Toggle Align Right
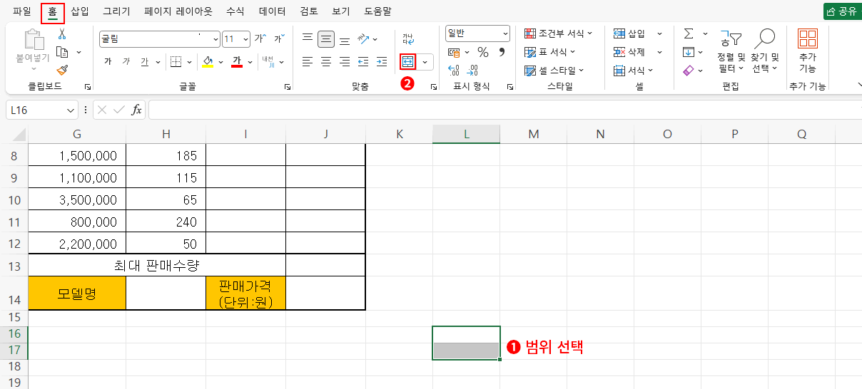Viewport: 862px width, 389px height. click(x=345, y=62)
